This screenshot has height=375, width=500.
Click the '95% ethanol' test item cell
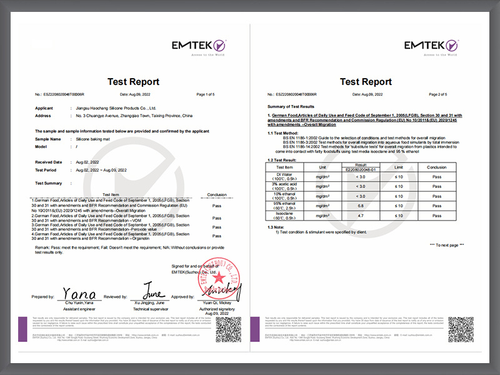284,206
